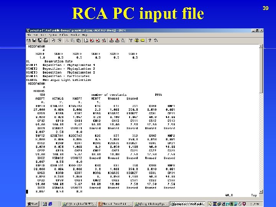The height and width of the screenshot is (207, 276).
Task: Click the Print toolbar icon
Action: coord(46,41)
